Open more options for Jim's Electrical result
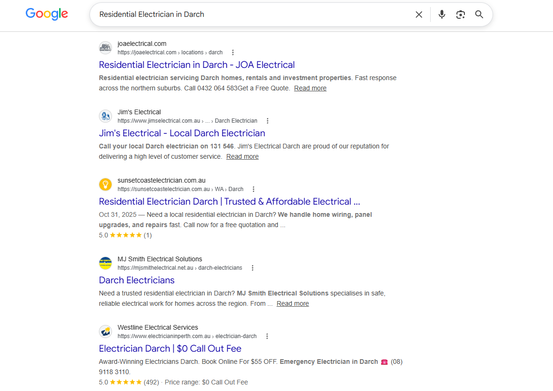The width and height of the screenshot is (553, 391). pos(268,121)
